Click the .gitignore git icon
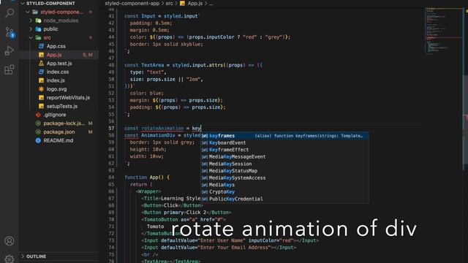This screenshot has height=263, width=468. [38, 115]
